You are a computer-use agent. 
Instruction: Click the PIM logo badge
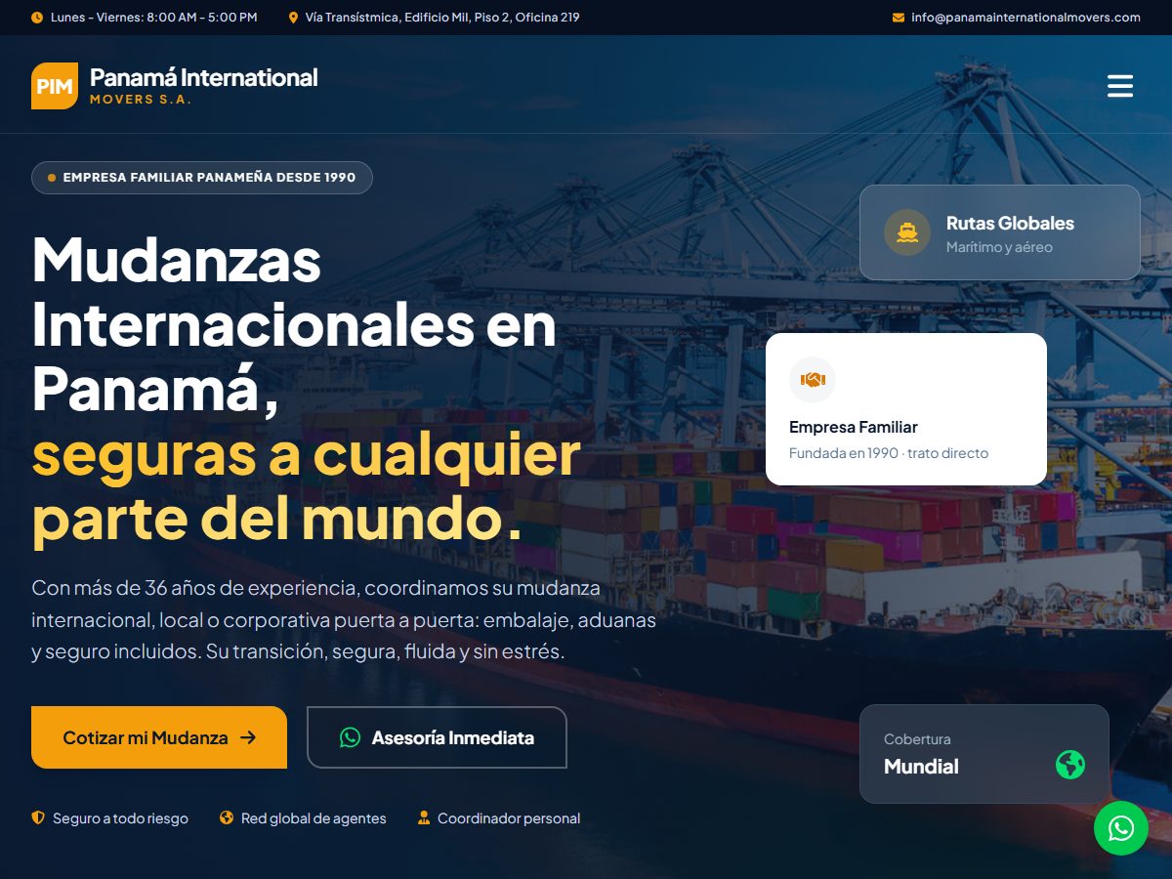[55, 86]
